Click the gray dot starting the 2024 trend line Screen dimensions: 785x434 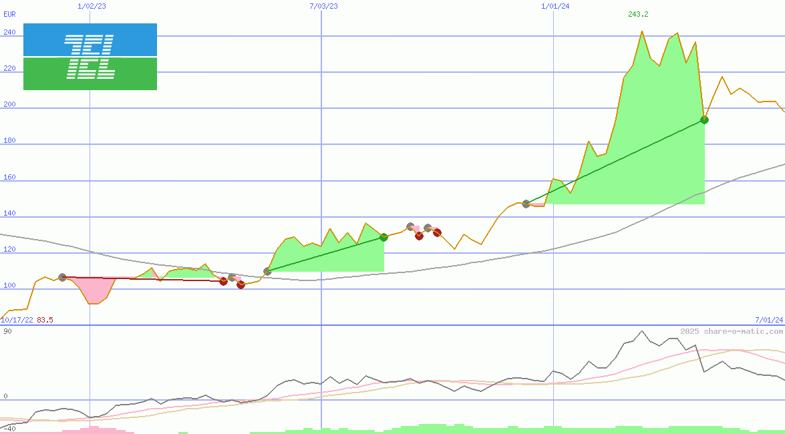coord(526,204)
